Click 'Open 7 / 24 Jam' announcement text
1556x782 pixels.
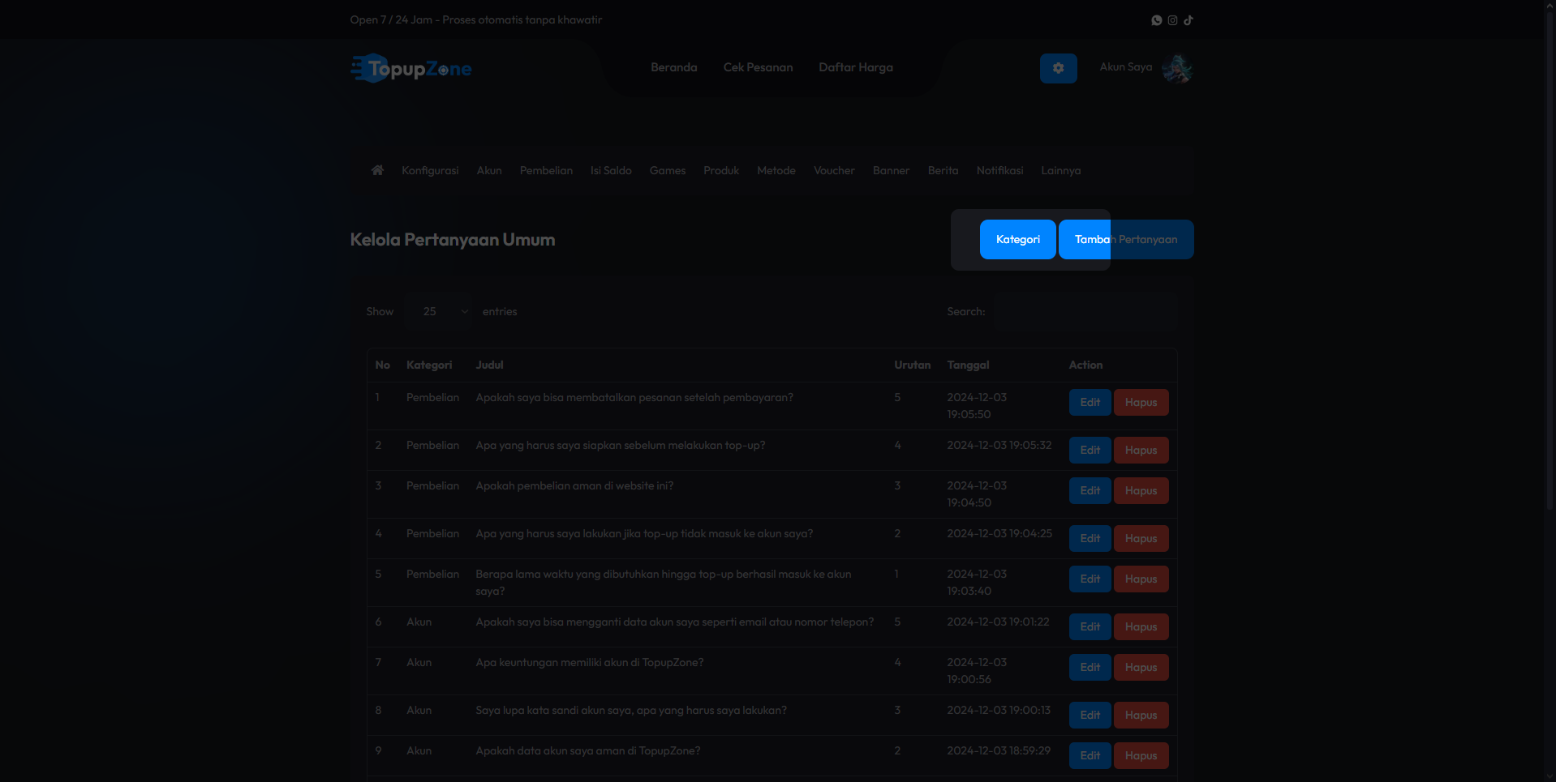[476, 20]
